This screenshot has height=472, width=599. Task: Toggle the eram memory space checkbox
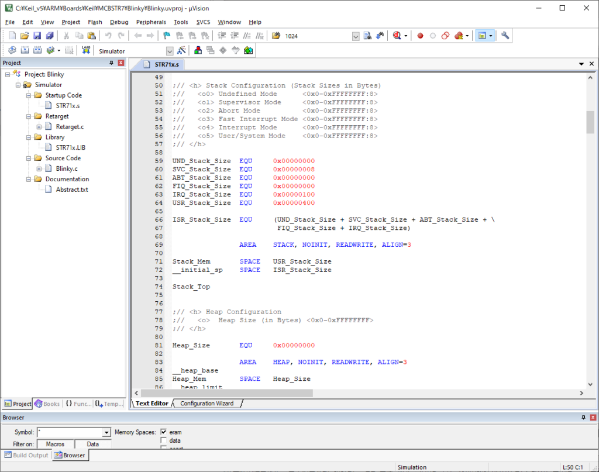tap(164, 432)
